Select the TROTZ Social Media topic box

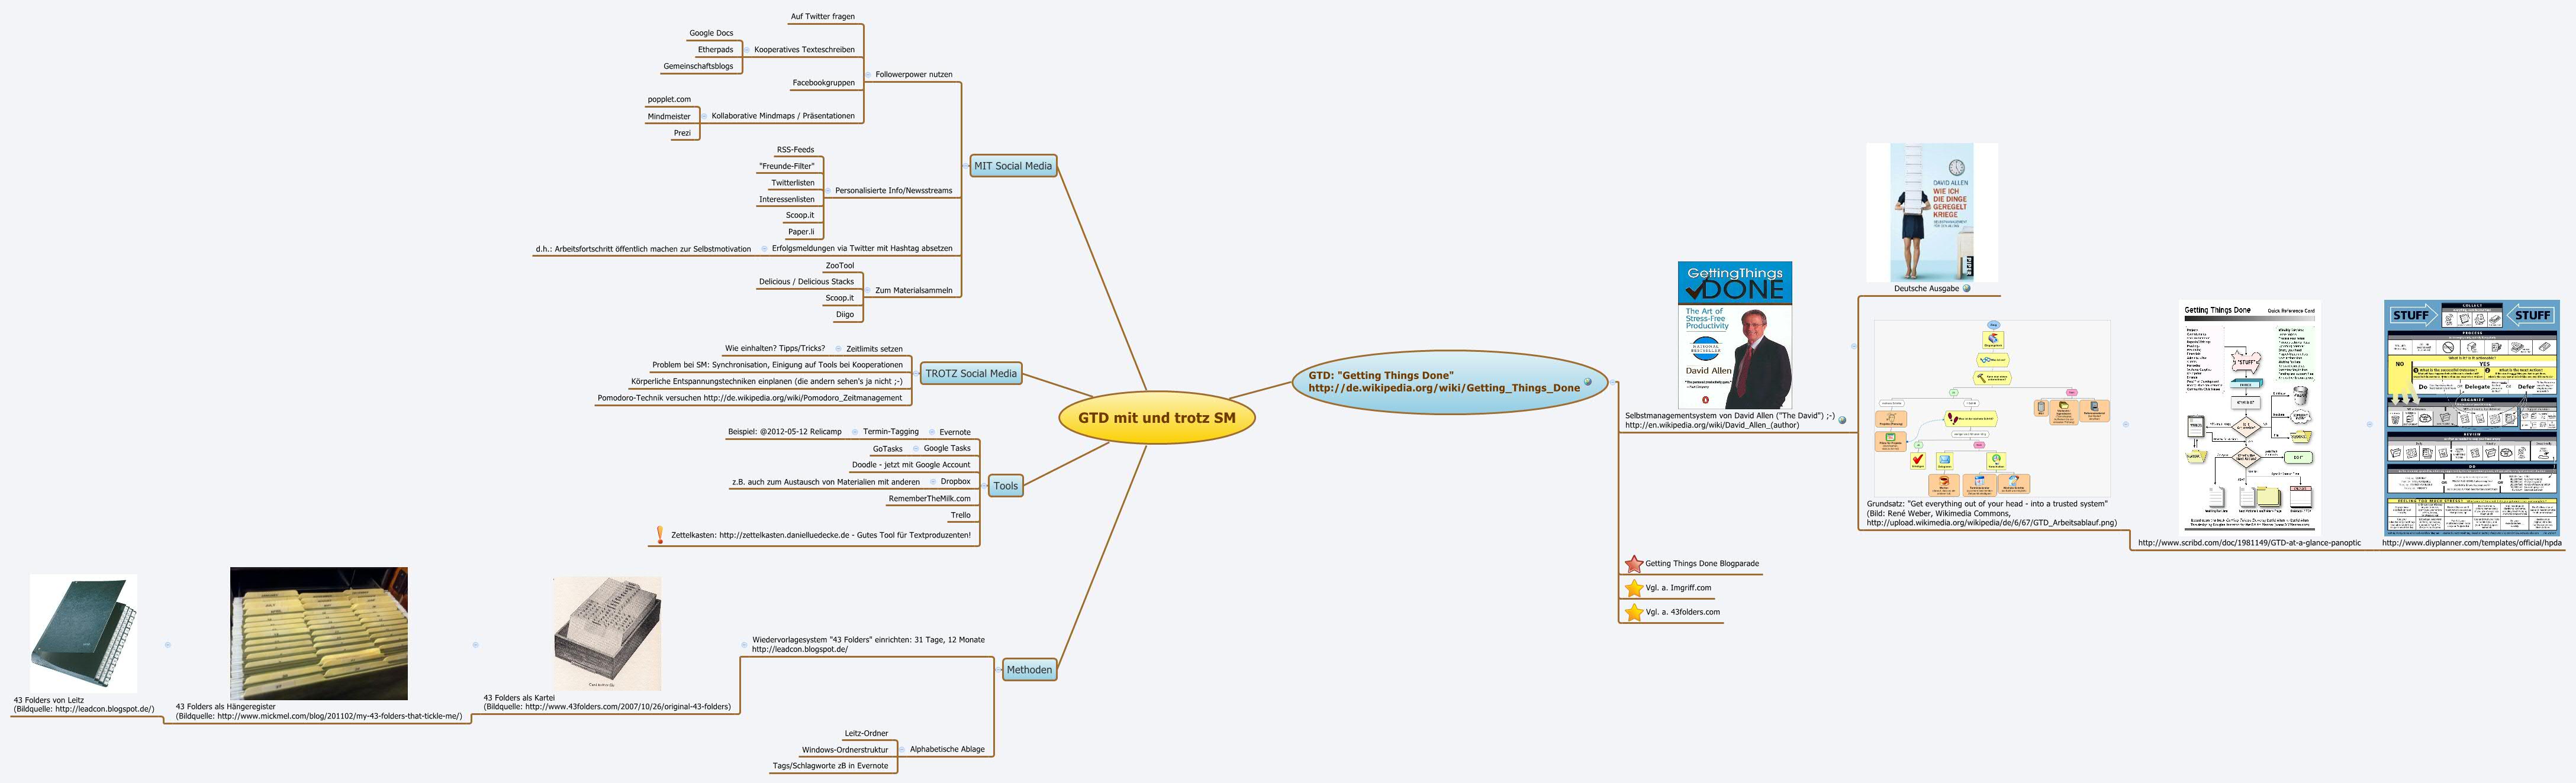coord(970,374)
